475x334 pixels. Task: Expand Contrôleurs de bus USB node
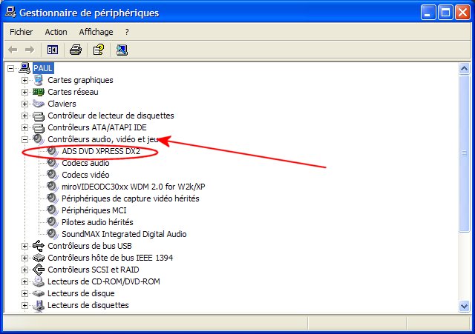pos(24,246)
